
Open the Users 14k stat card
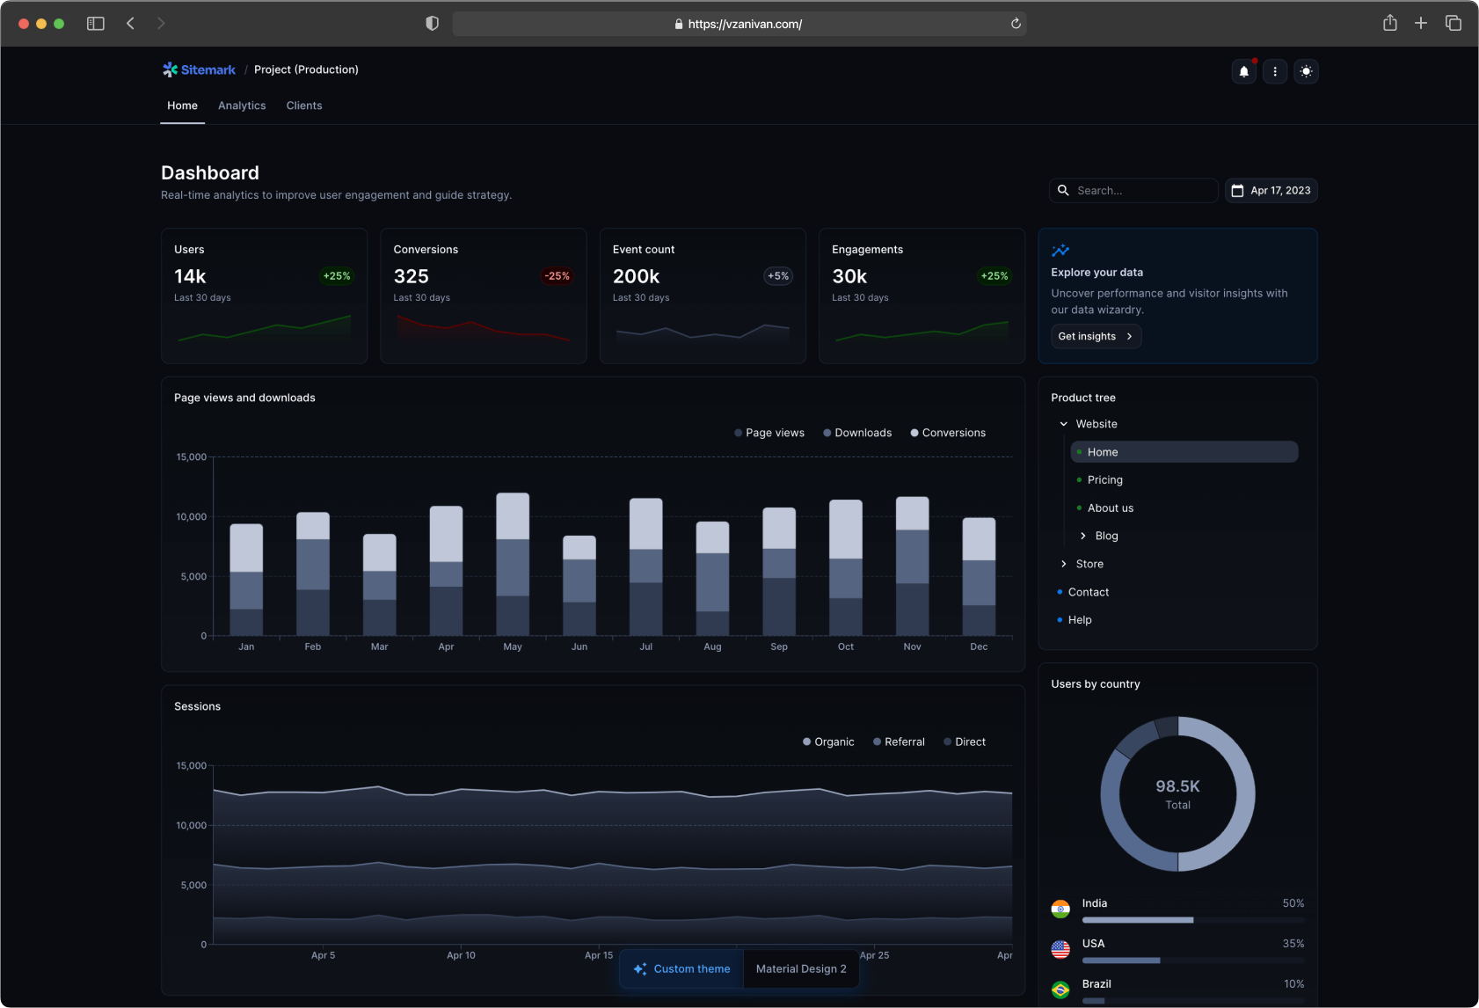coord(264,296)
